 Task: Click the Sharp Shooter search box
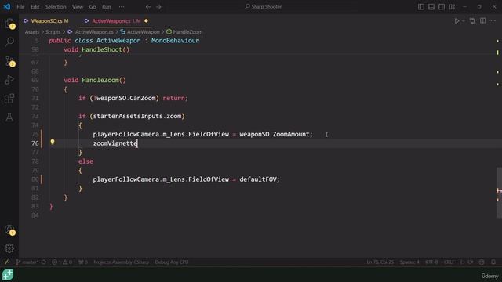tap(264, 7)
